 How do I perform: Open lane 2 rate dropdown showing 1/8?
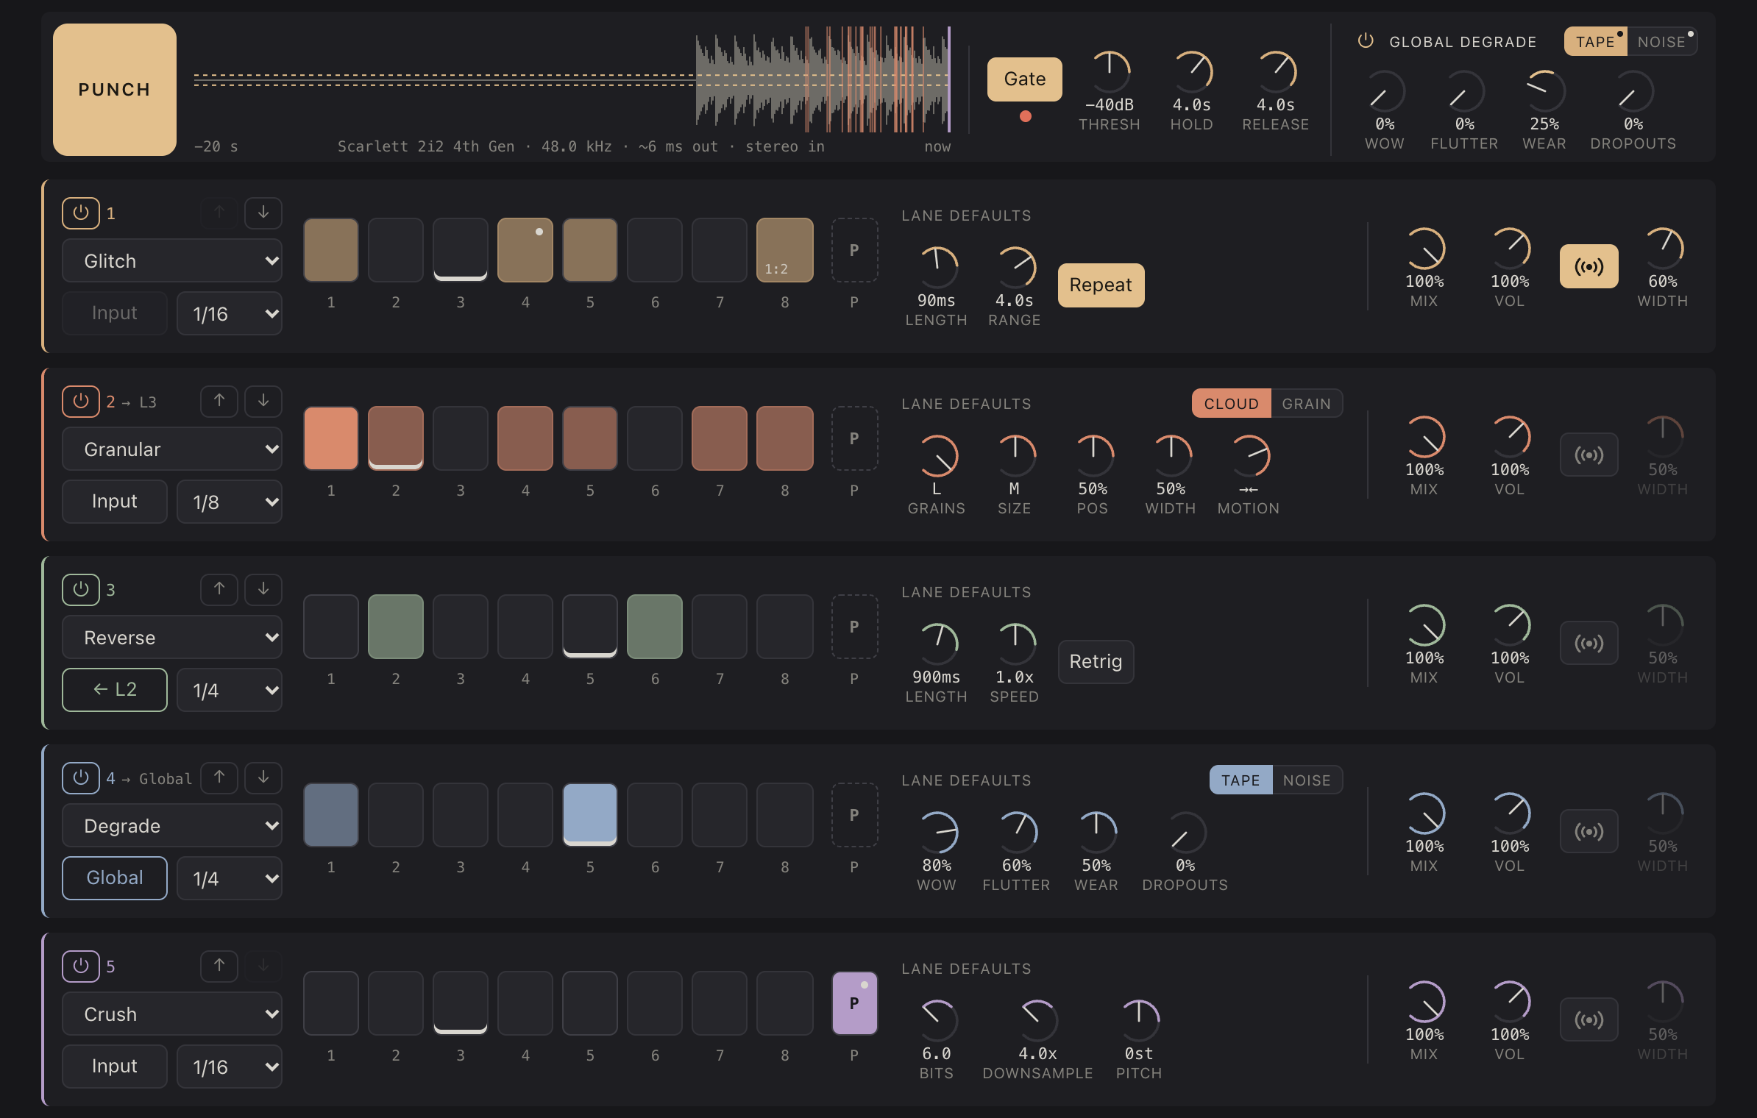click(230, 502)
